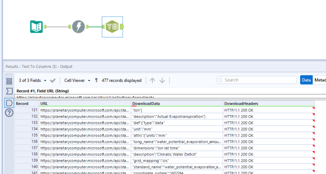The width and height of the screenshot is (326, 174).
Task: Select the Actual Evapotranspiration description cell
Action: tap(177, 117)
